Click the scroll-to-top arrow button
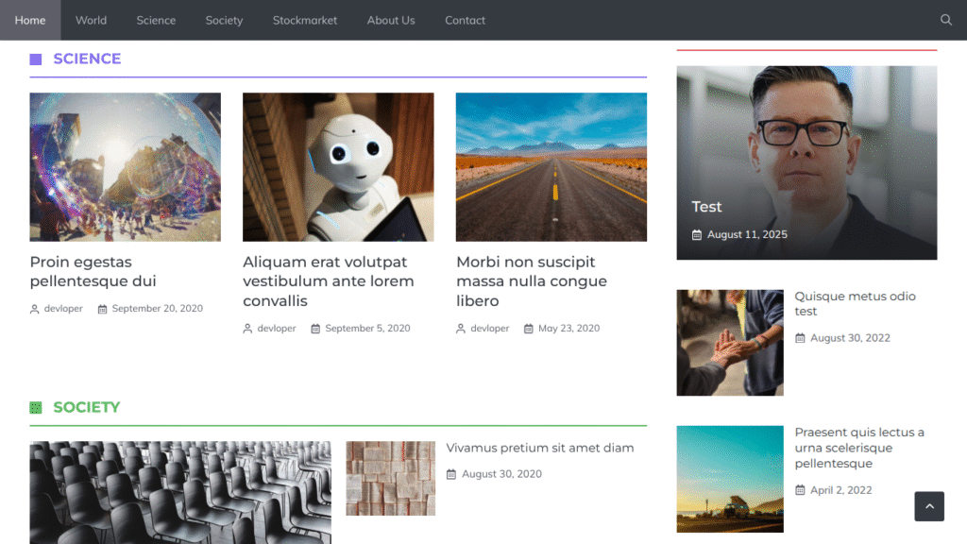967x544 pixels. pyautogui.click(x=929, y=506)
